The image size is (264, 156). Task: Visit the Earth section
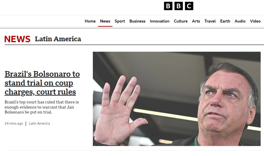click(x=225, y=21)
